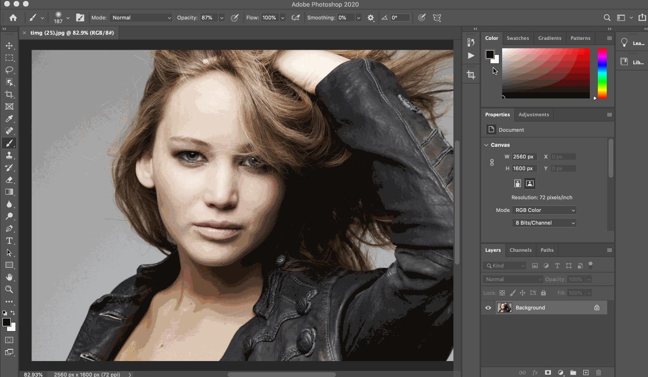This screenshot has height=377, width=648.
Task: Create a new layer in Layers panel
Action: click(x=586, y=372)
